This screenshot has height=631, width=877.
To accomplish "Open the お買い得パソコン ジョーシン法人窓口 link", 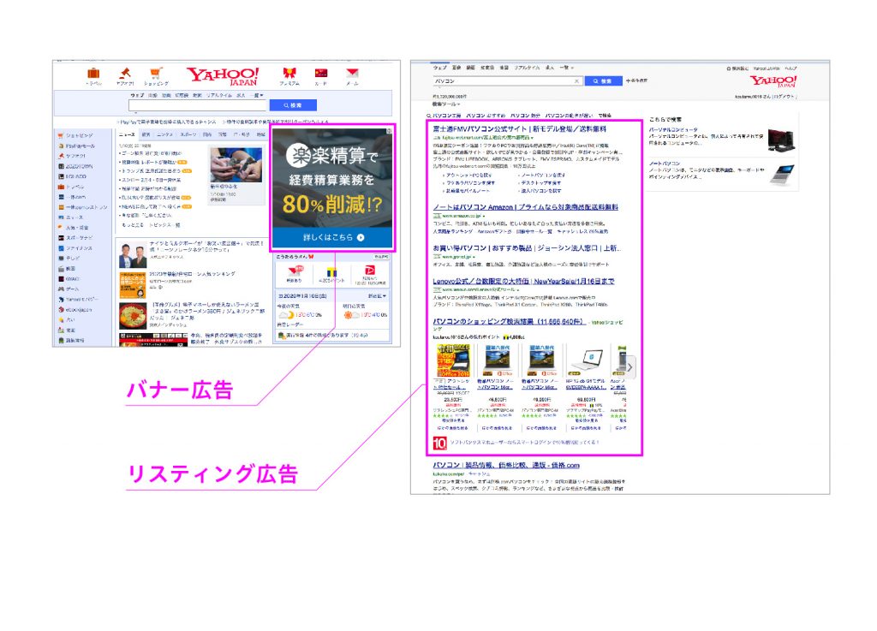I will [x=527, y=247].
